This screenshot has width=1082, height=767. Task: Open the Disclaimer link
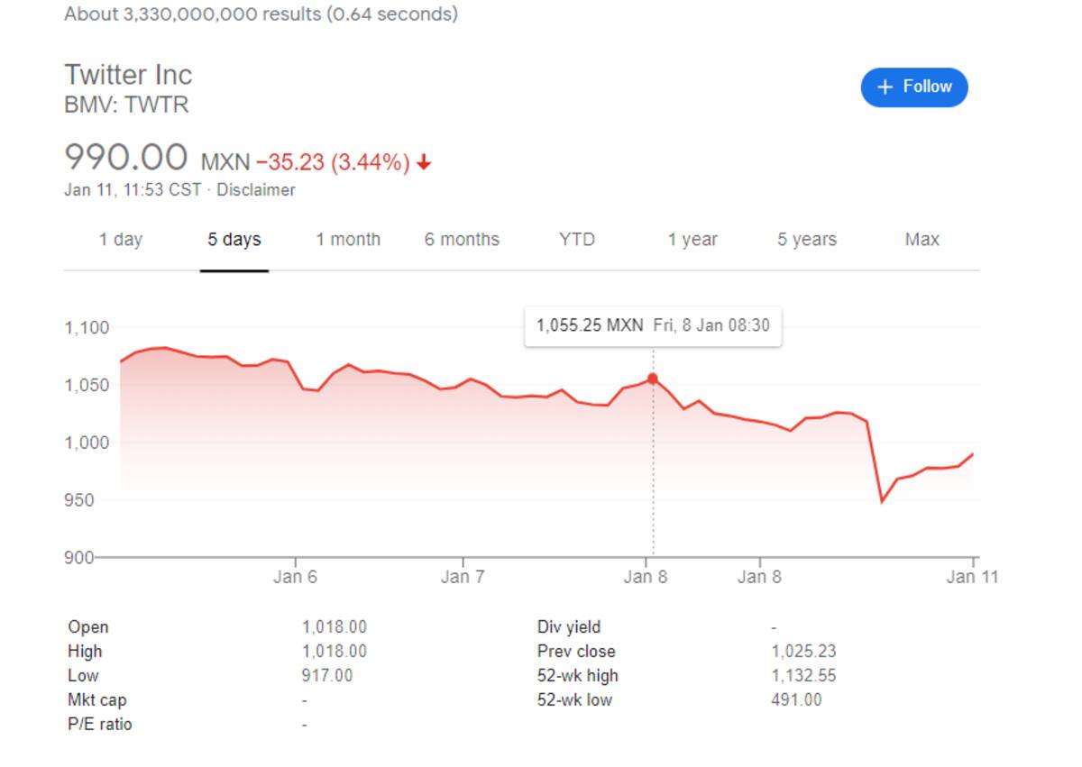click(x=256, y=190)
